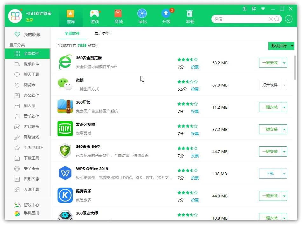The width and height of the screenshot is (302, 225).
Task: Click 打开软件 button for 微信
Action: (271, 85)
